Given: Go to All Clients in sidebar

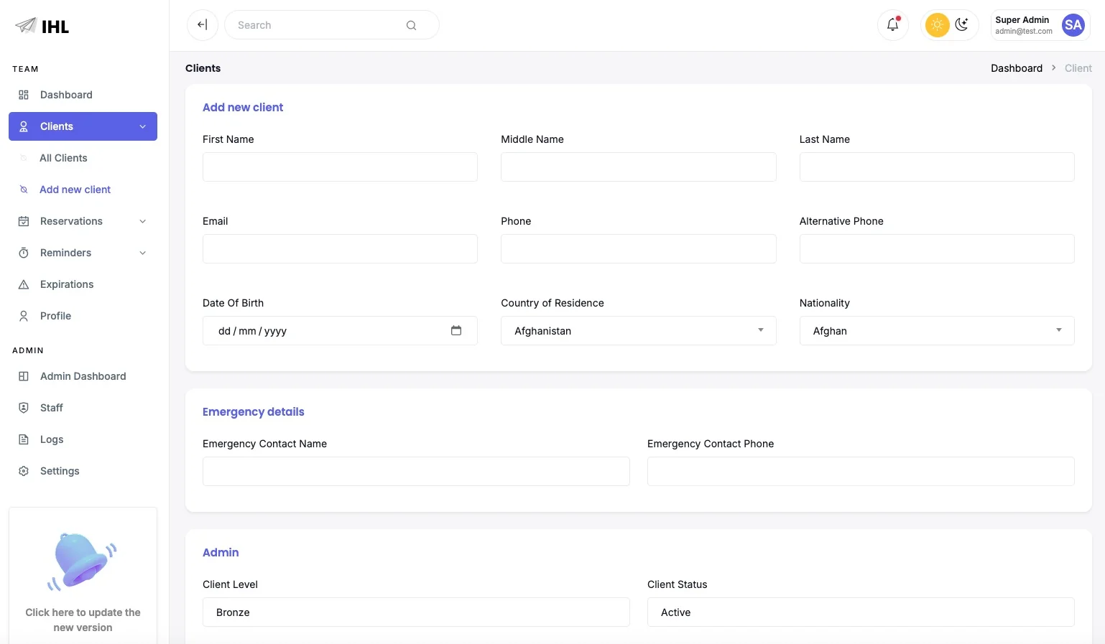Looking at the screenshot, I should click(x=63, y=158).
